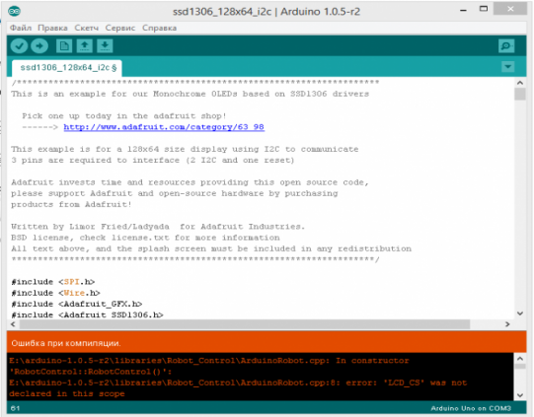
Task: Maximize the Arduino window
Action: coord(484,9)
